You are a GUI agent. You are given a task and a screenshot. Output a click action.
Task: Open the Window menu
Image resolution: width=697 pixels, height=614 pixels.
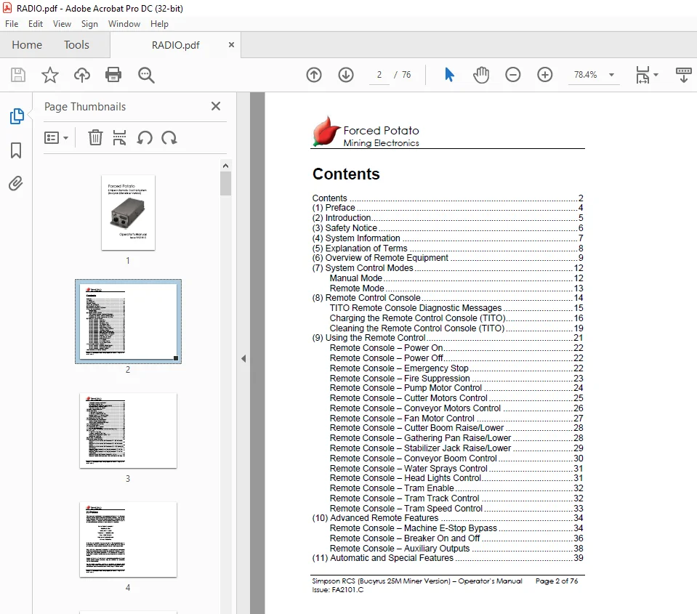[124, 24]
